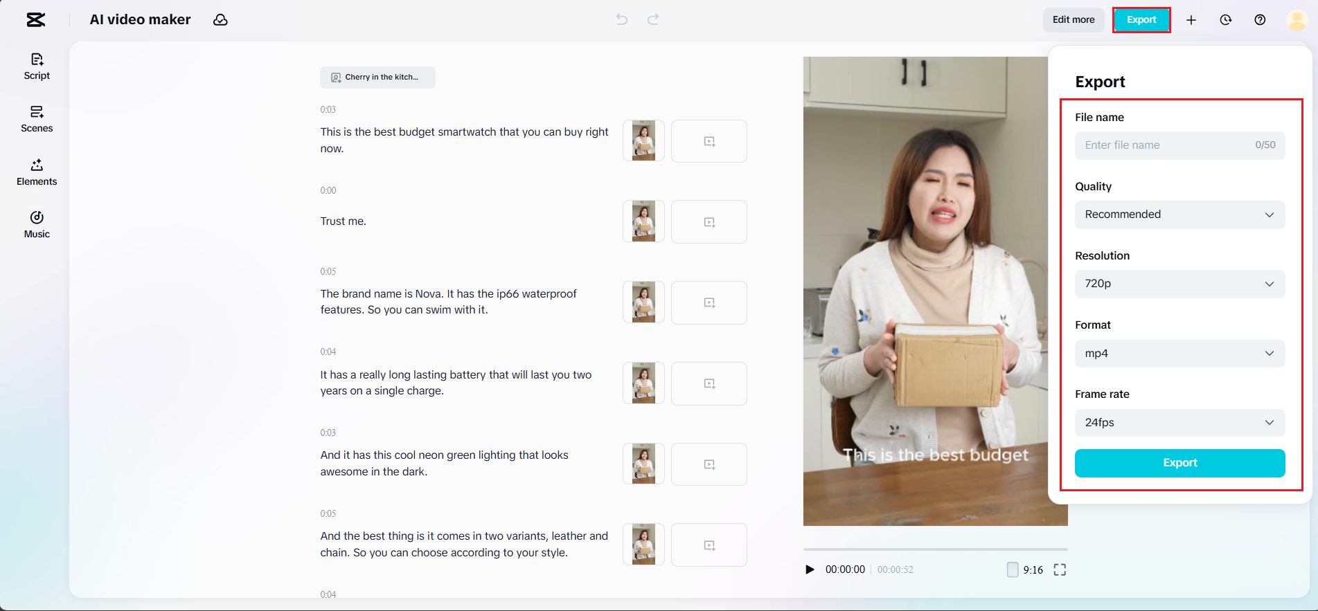The width and height of the screenshot is (1318, 611).
Task: Open the help question mark icon
Action: click(1260, 20)
